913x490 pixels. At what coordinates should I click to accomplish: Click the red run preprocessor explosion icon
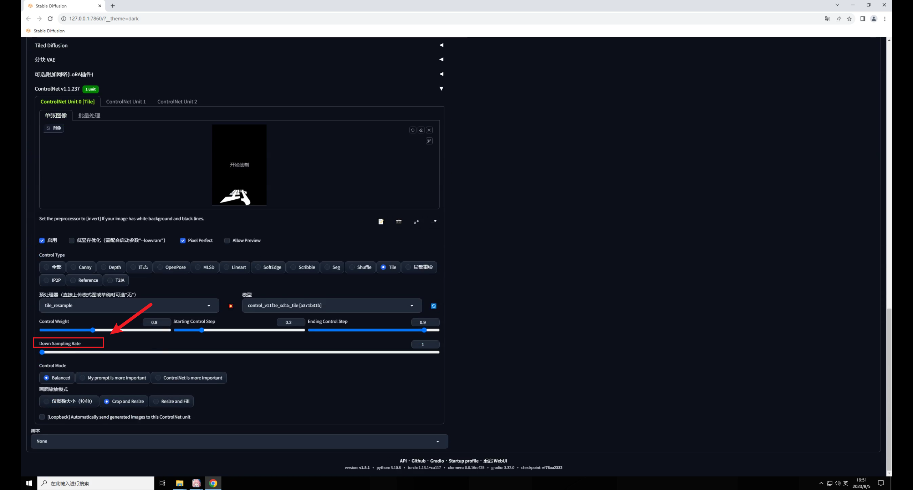coord(231,306)
